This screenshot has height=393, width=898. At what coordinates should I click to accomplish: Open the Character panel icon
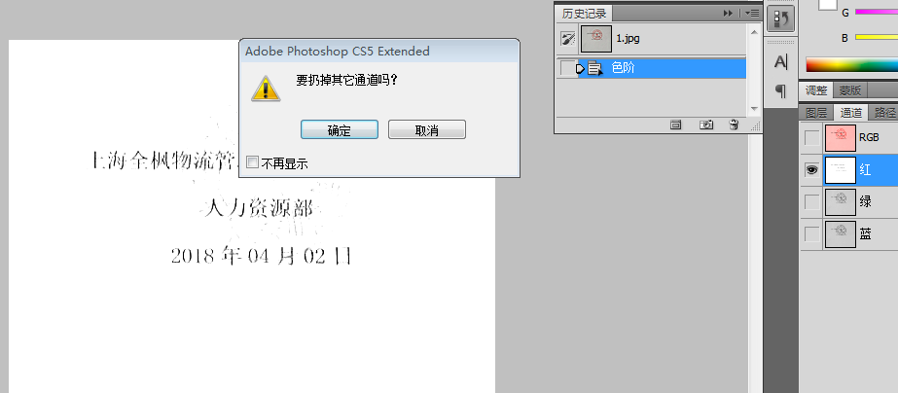point(780,61)
